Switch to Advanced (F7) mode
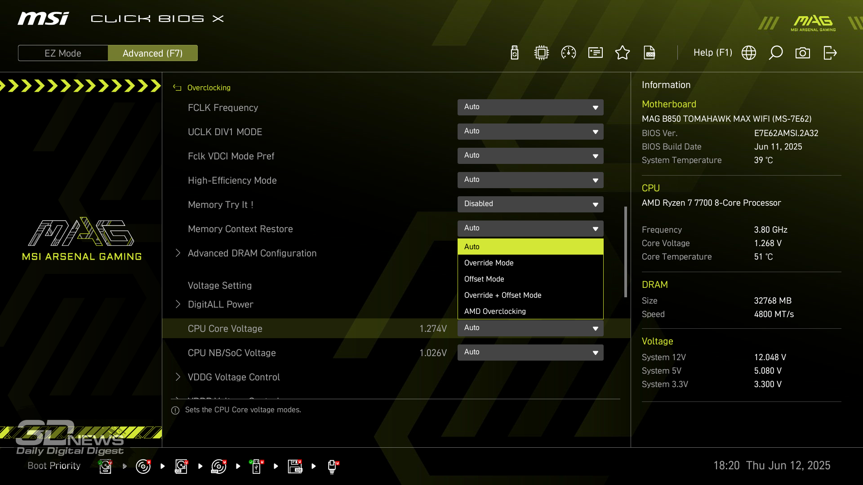This screenshot has width=863, height=485. click(x=153, y=53)
